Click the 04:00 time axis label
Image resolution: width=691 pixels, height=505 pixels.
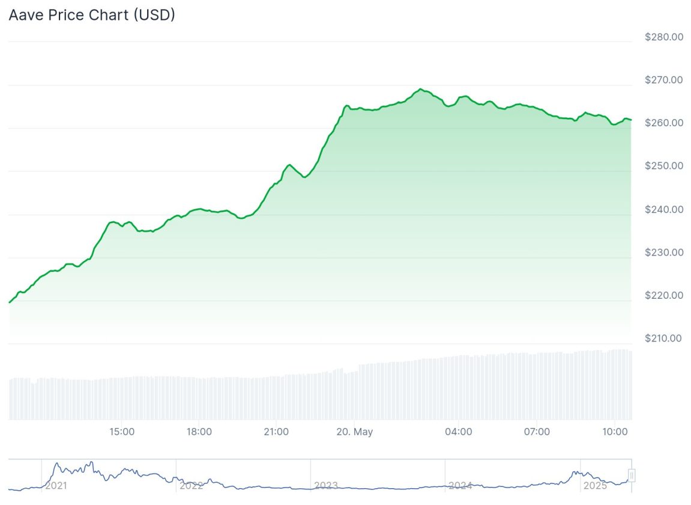pyautogui.click(x=458, y=432)
